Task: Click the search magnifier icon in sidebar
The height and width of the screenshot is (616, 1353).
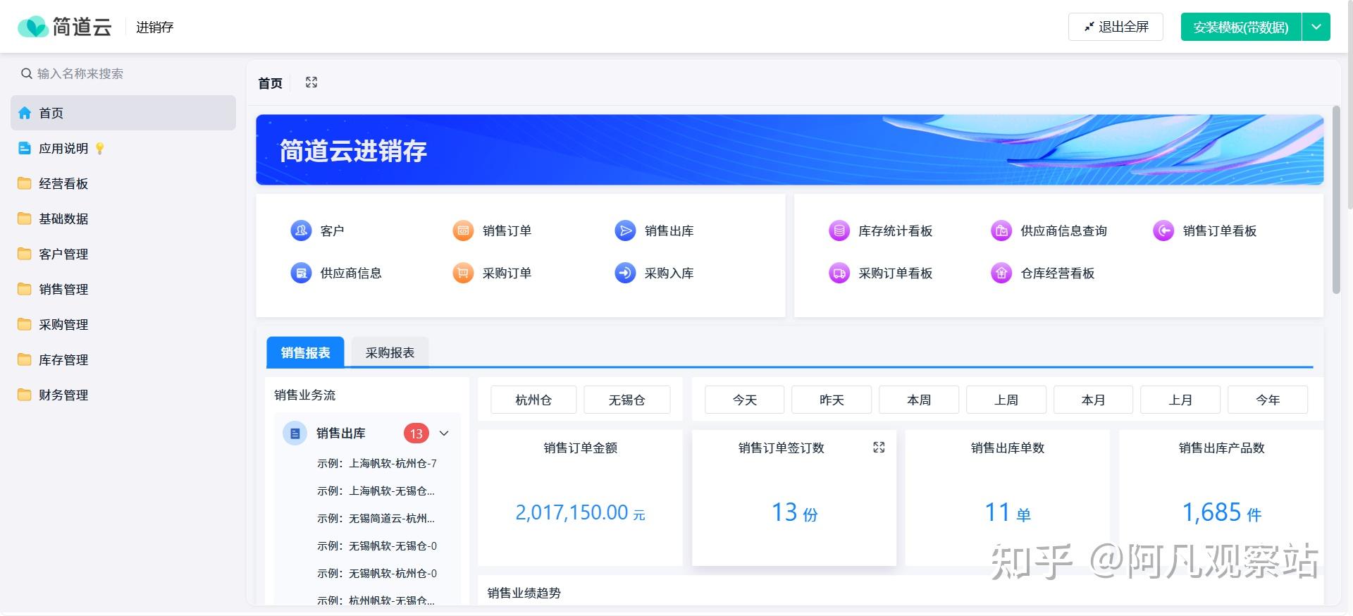Action: click(27, 73)
